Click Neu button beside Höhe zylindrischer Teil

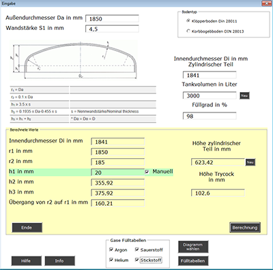click(250, 162)
